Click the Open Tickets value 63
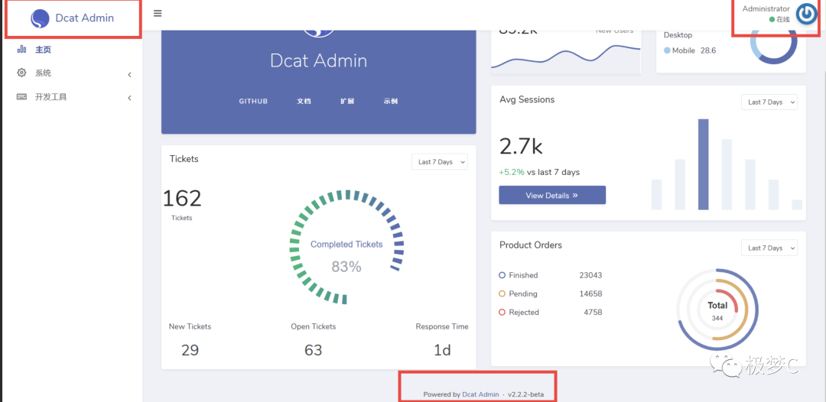 (313, 350)
